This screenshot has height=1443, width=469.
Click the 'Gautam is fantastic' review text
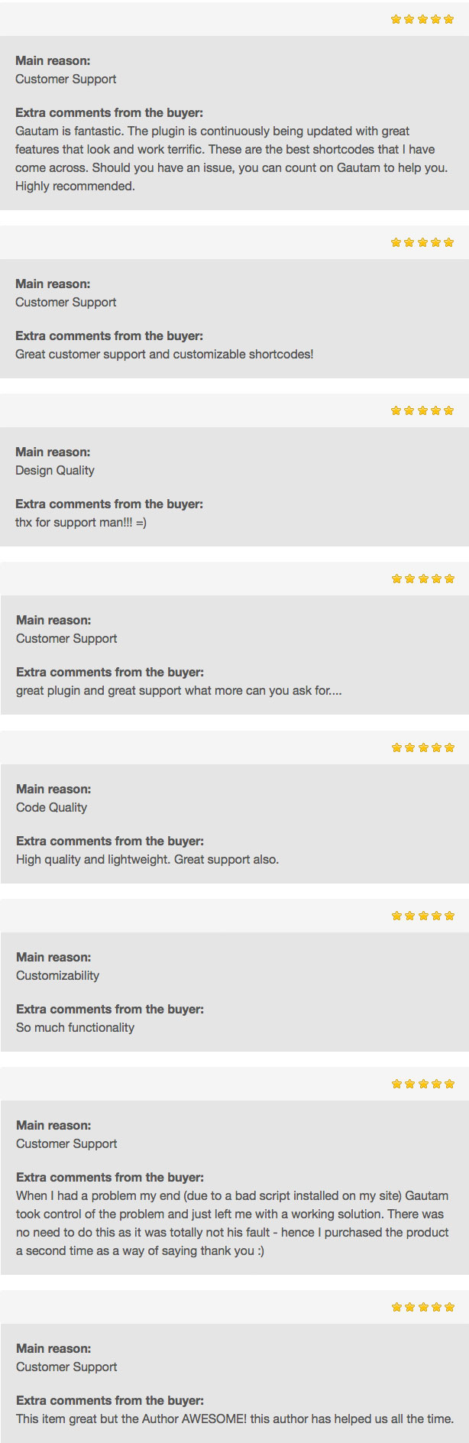click(231, 158)
